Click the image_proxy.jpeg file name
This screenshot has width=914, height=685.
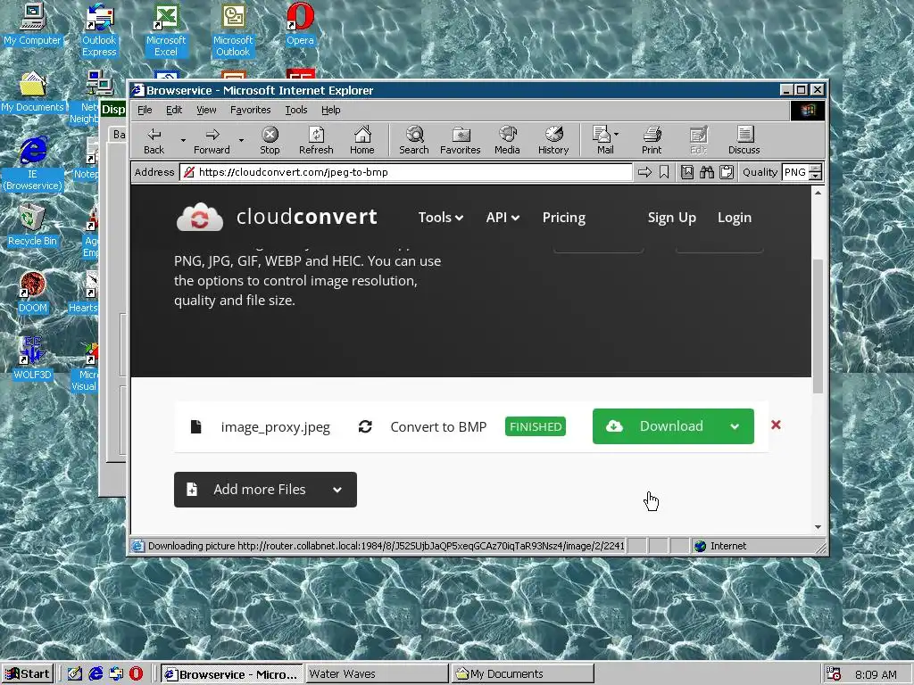(x=275, y=427)
